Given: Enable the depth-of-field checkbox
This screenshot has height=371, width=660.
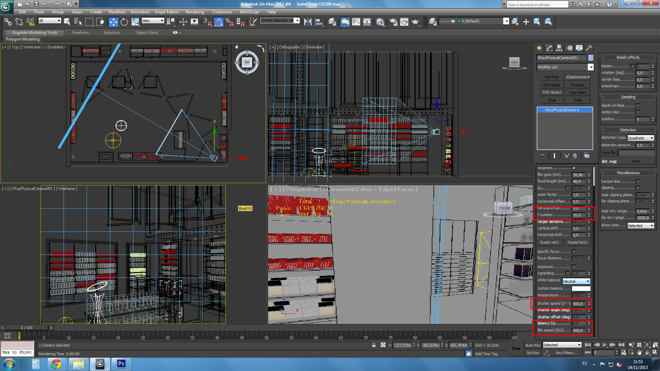Looking at the screenshot, I should click(638, 105).
